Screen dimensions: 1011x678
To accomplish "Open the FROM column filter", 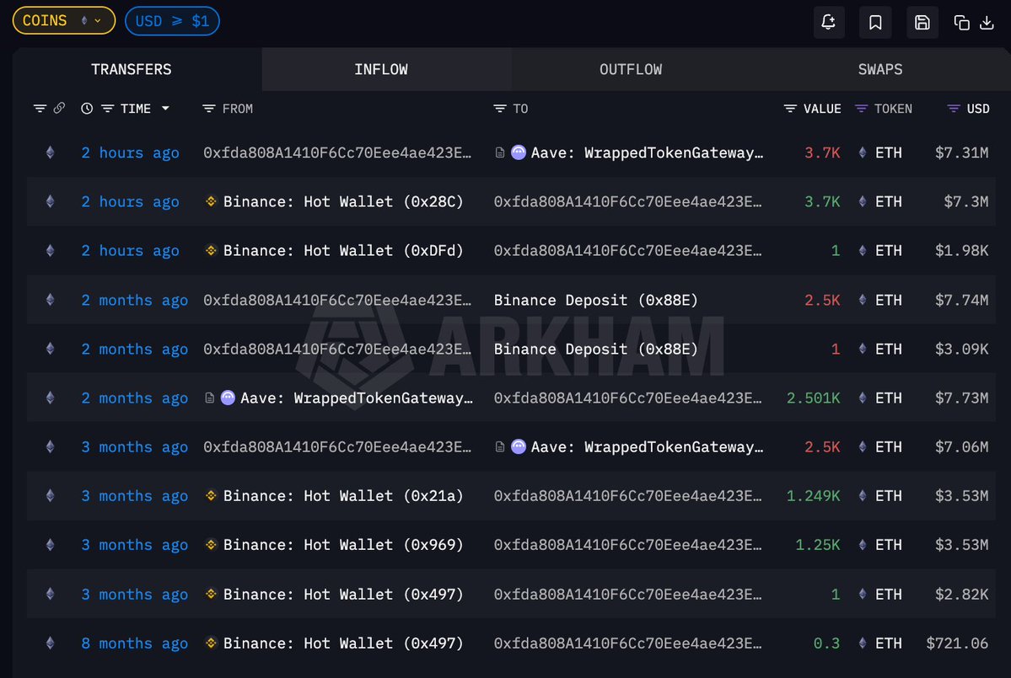I will 208,108.
